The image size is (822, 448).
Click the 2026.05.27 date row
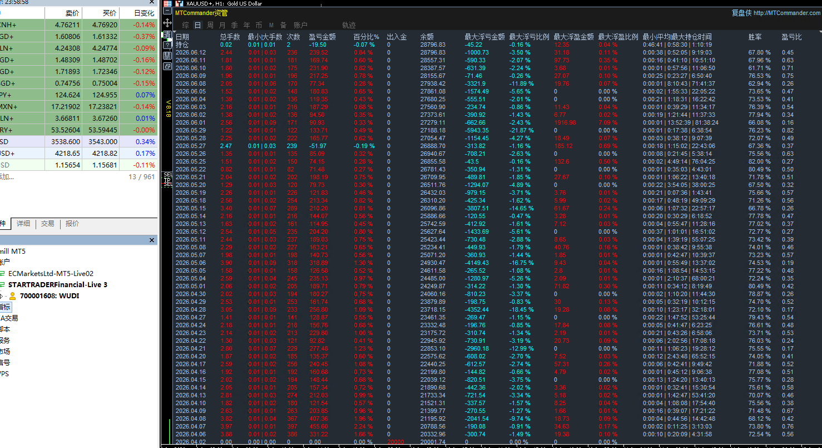pyautogui.click(x=191, y=146)
